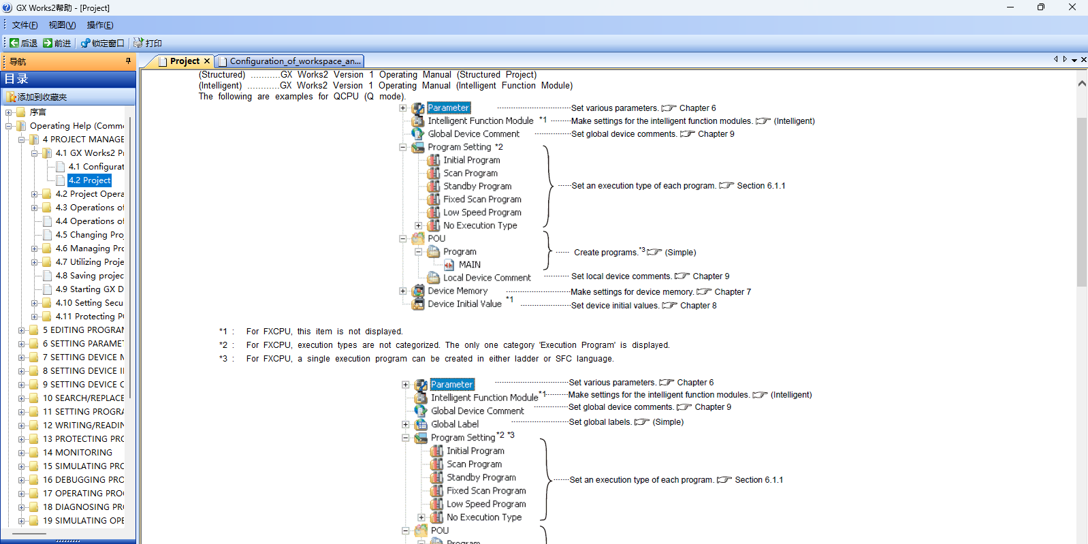1088x544 pixels.
Task: Select the 10 SEARCH/REPLACE tree item
Action: point(84,398)
